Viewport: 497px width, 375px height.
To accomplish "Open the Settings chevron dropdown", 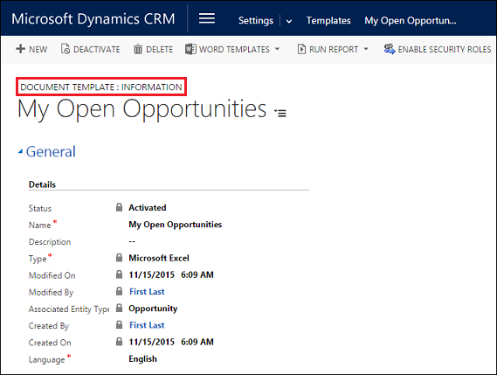I will 289,22.
